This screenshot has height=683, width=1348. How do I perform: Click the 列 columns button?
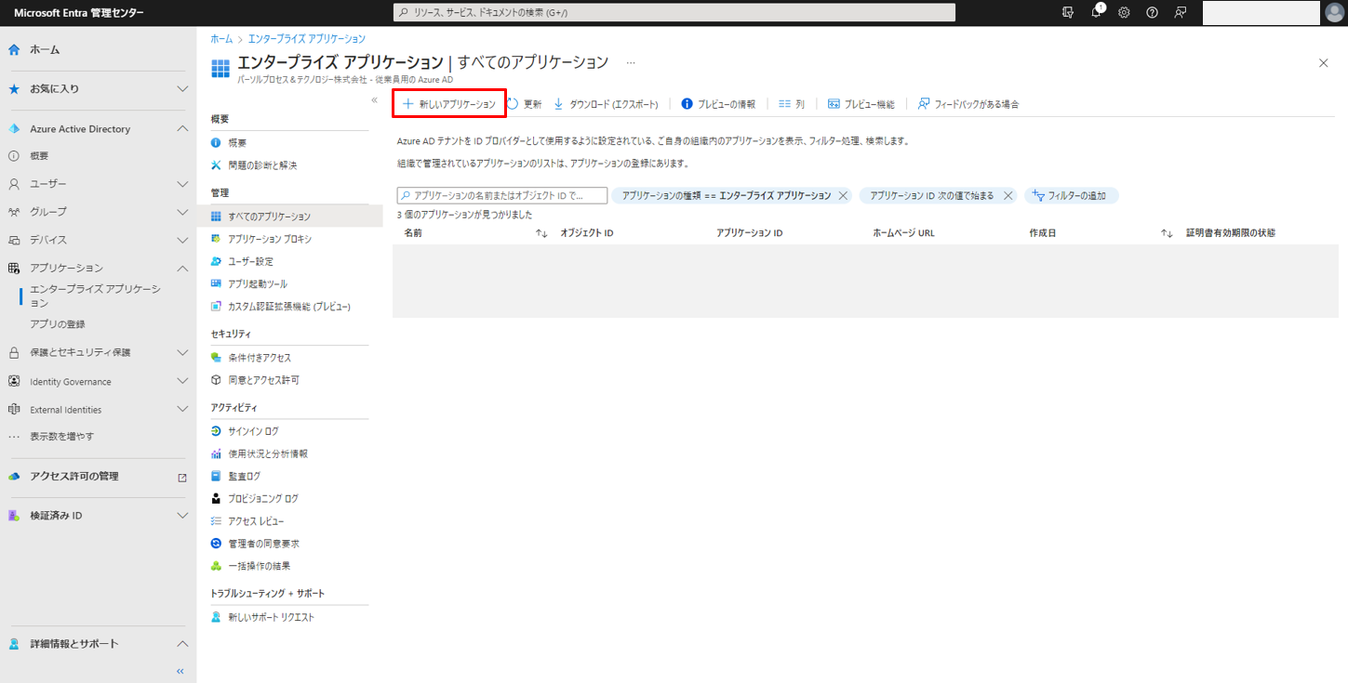click(x=792, y=104)
